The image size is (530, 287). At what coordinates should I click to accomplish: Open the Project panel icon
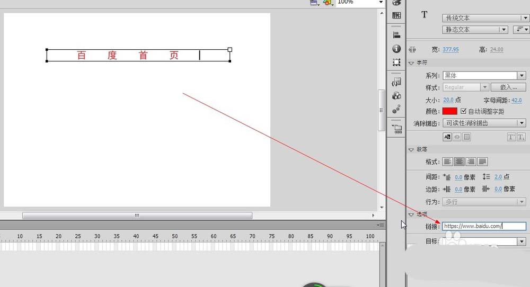pyautogui.click(x=397, y=129)
